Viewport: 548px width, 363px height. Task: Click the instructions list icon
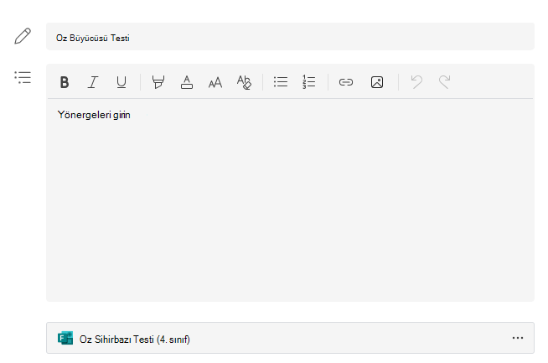[x=23, y=77]
